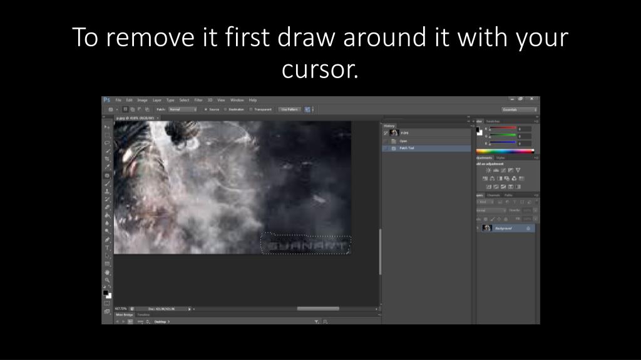641x360 pixels.
Task: Switch to the Paths tab
Action: pyautogui.click(x=508, y=195)
